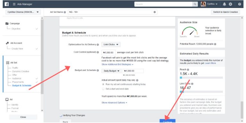Click the Ad Set Name text field

pyautogui.click(x=110, y=12)
